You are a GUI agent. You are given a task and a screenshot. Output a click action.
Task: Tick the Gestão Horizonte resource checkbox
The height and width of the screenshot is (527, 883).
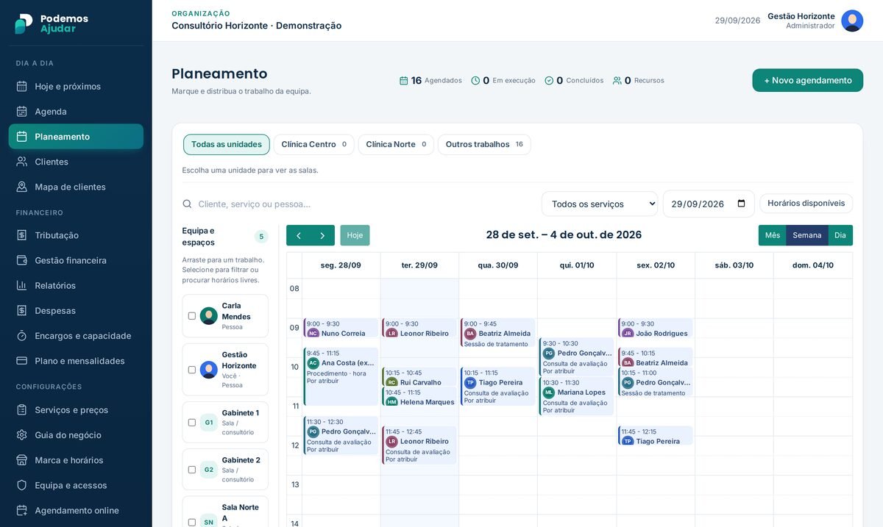pos(192,370)
